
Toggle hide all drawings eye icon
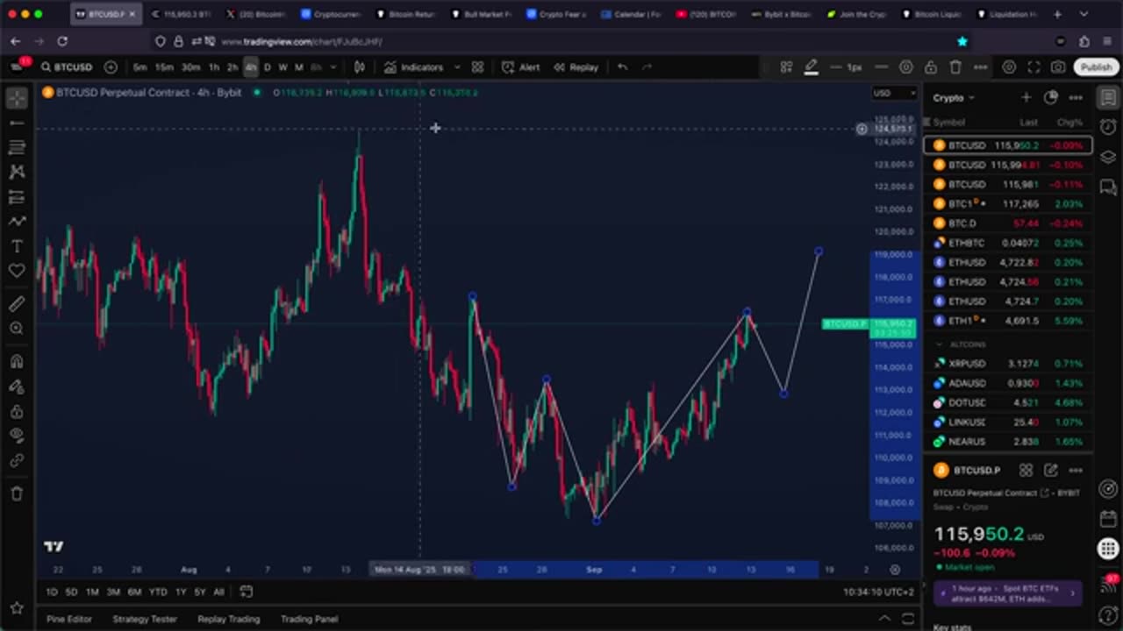click(x=17, y=436)
